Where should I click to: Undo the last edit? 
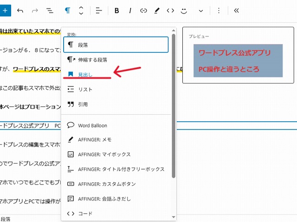coord(20,10)
